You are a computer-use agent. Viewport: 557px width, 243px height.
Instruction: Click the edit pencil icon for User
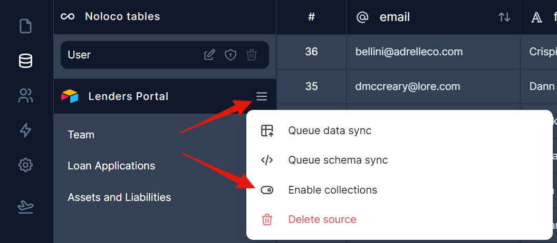pyautogui.click(x=209, y=55)
